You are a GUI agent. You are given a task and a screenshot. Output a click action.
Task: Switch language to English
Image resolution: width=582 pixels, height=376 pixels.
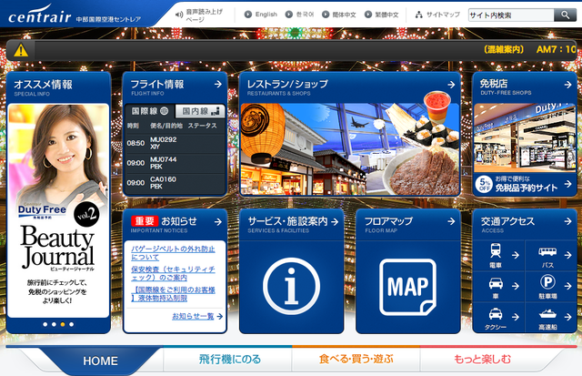(261, 15)
